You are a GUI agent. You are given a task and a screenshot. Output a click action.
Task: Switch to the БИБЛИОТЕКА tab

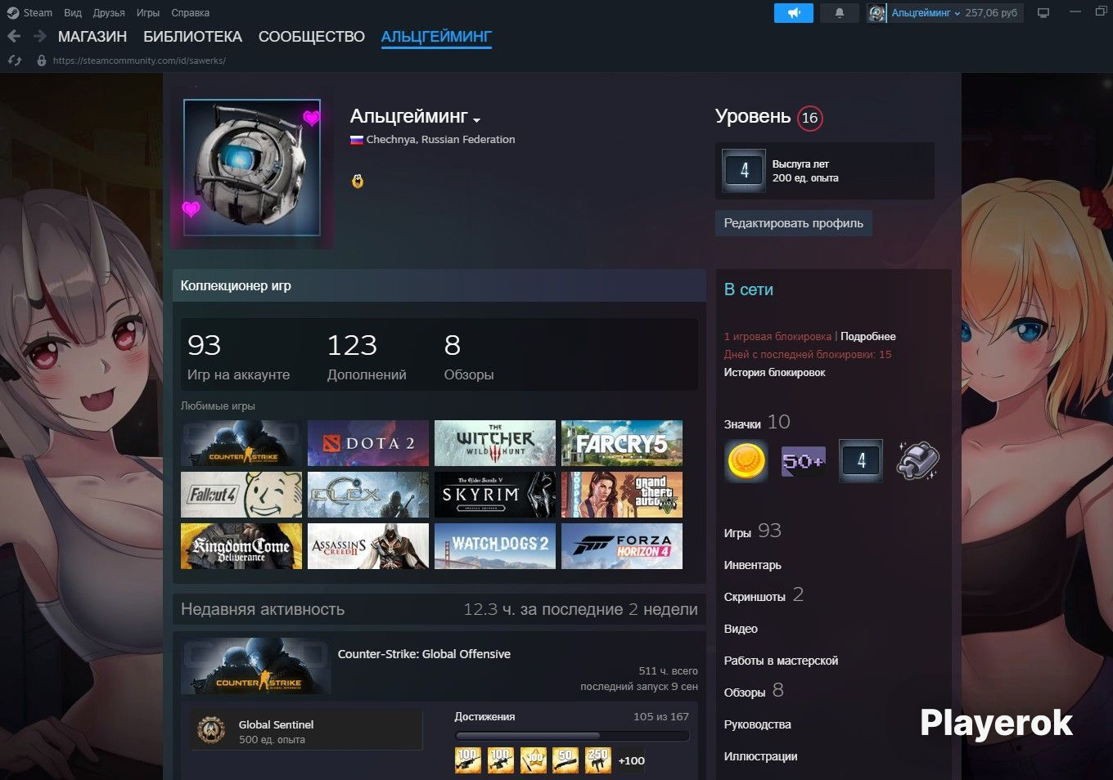[x=193, y=37]
